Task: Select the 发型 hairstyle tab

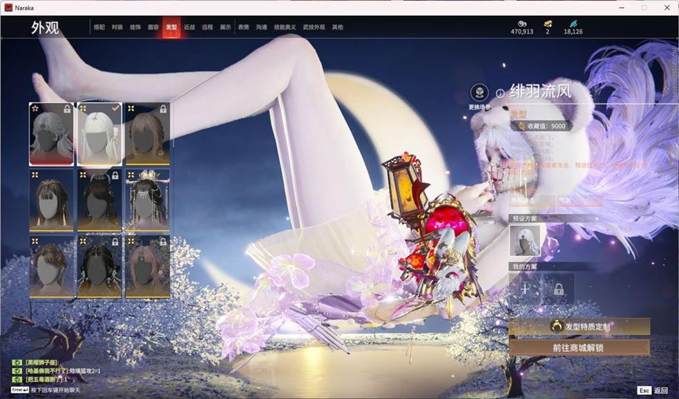Action: (x=171, y=27)
